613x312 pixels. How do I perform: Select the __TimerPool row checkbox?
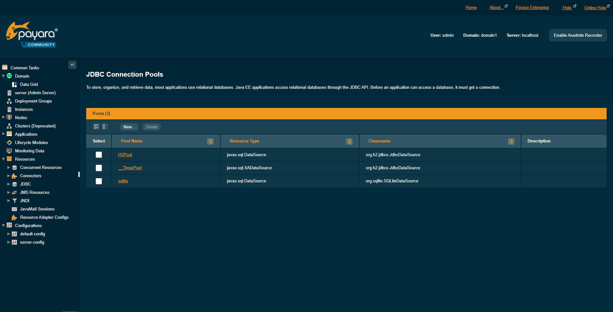pyautogui.click(x=99, y=168)
